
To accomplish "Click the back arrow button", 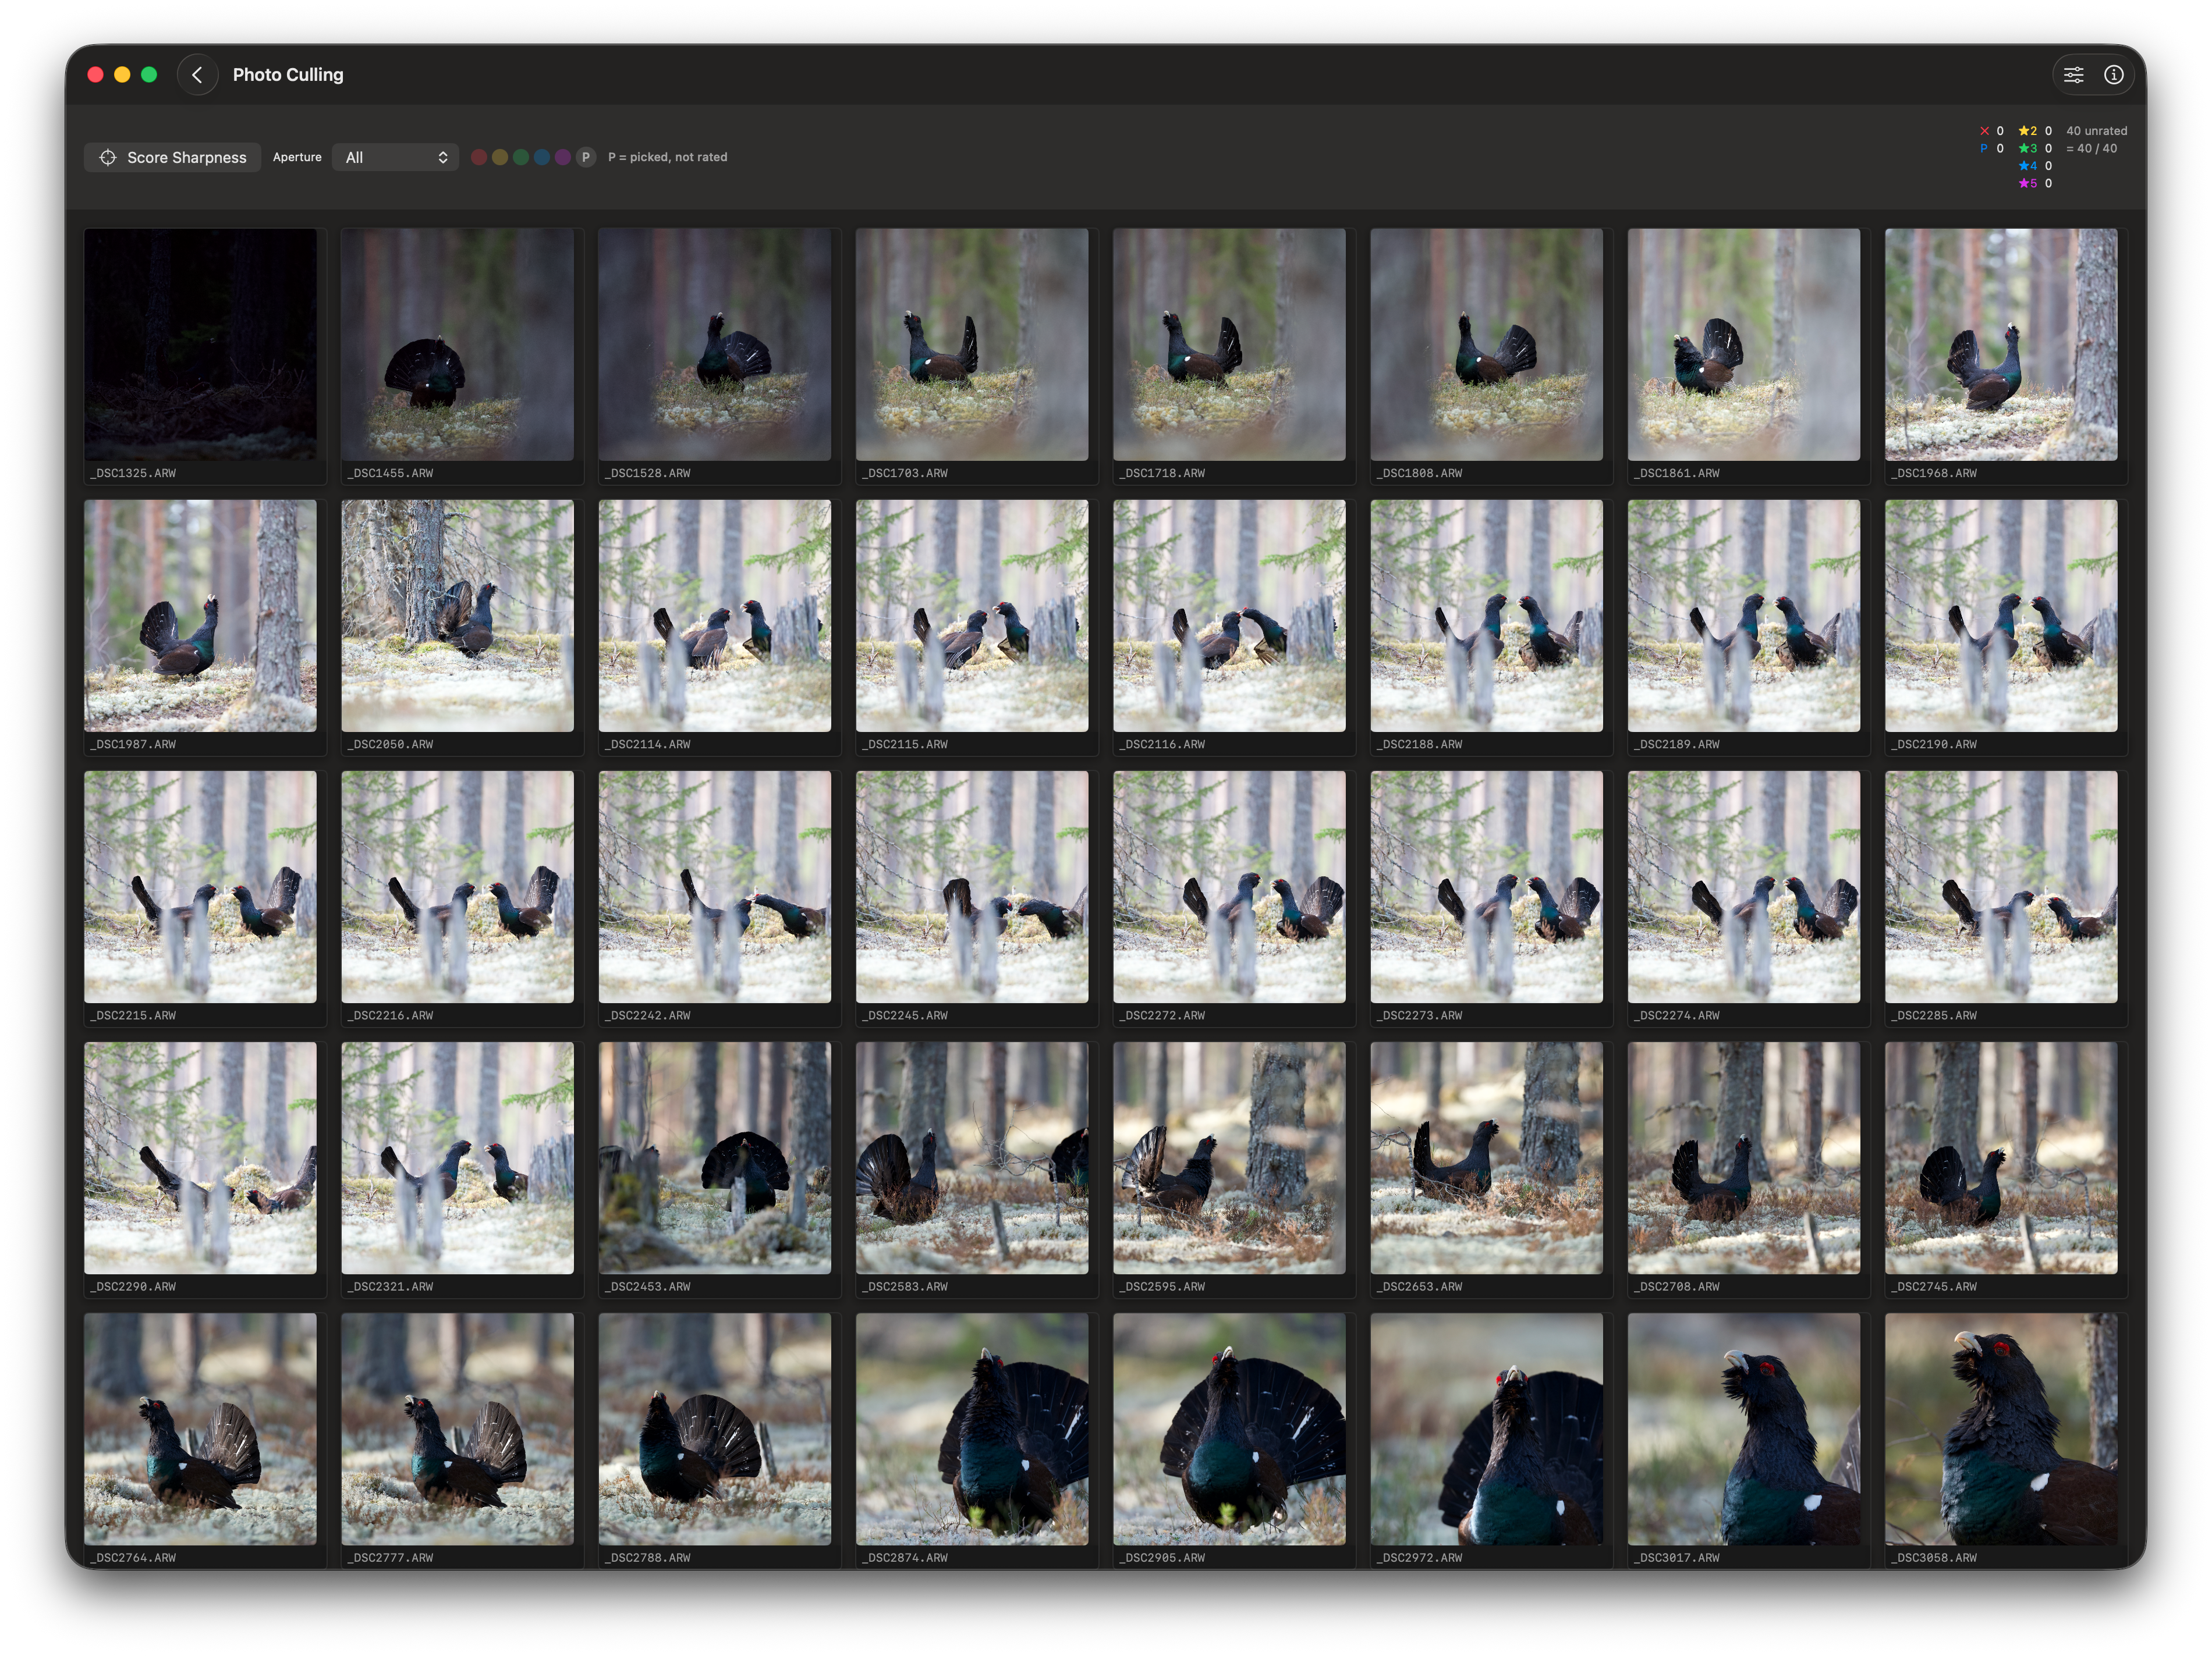I will point(197,75).
